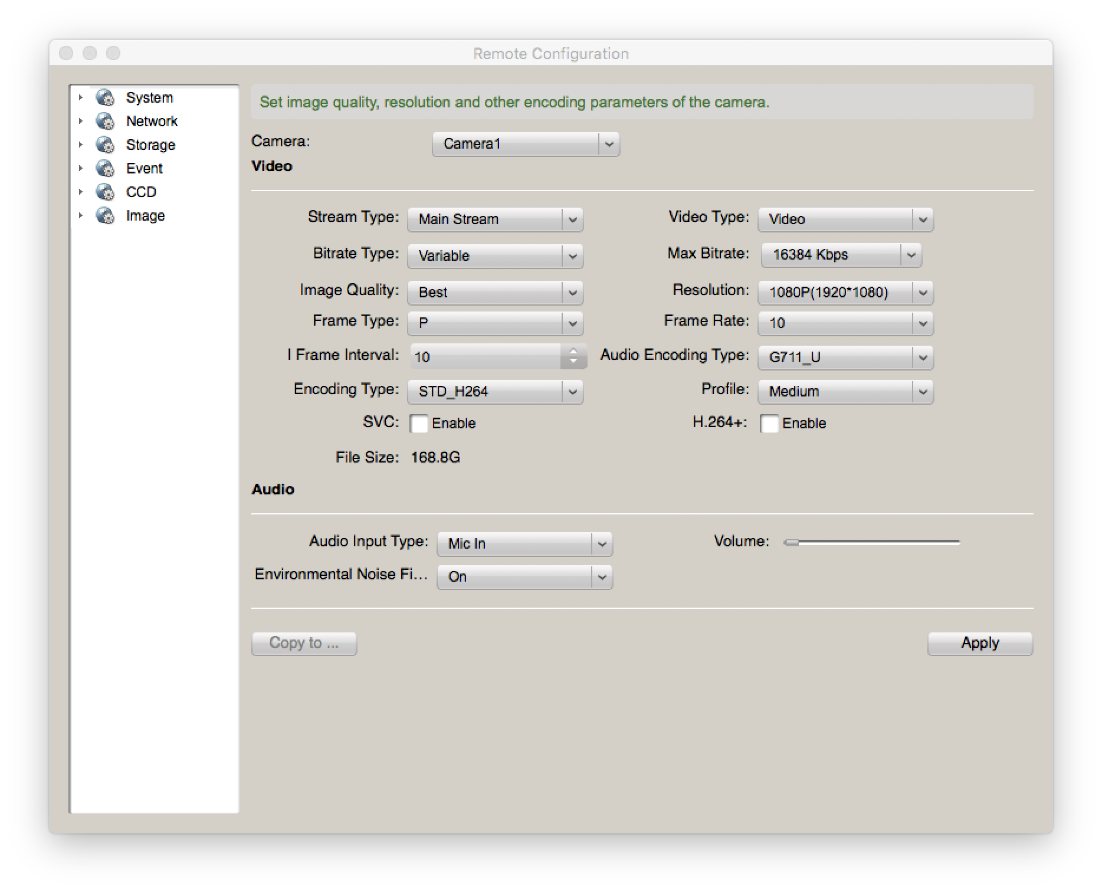Click the CCD gear icon in sidebar
The height and width of the screenshot is (892, 1102).
[x=105, y=192]
